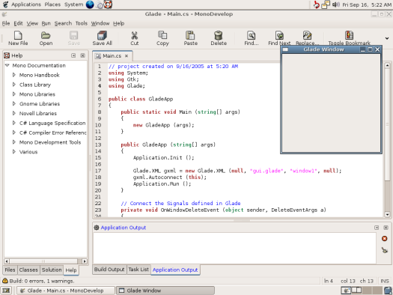
Task: Collapse the Mono Documentation tree node
Action: (7, 65)
